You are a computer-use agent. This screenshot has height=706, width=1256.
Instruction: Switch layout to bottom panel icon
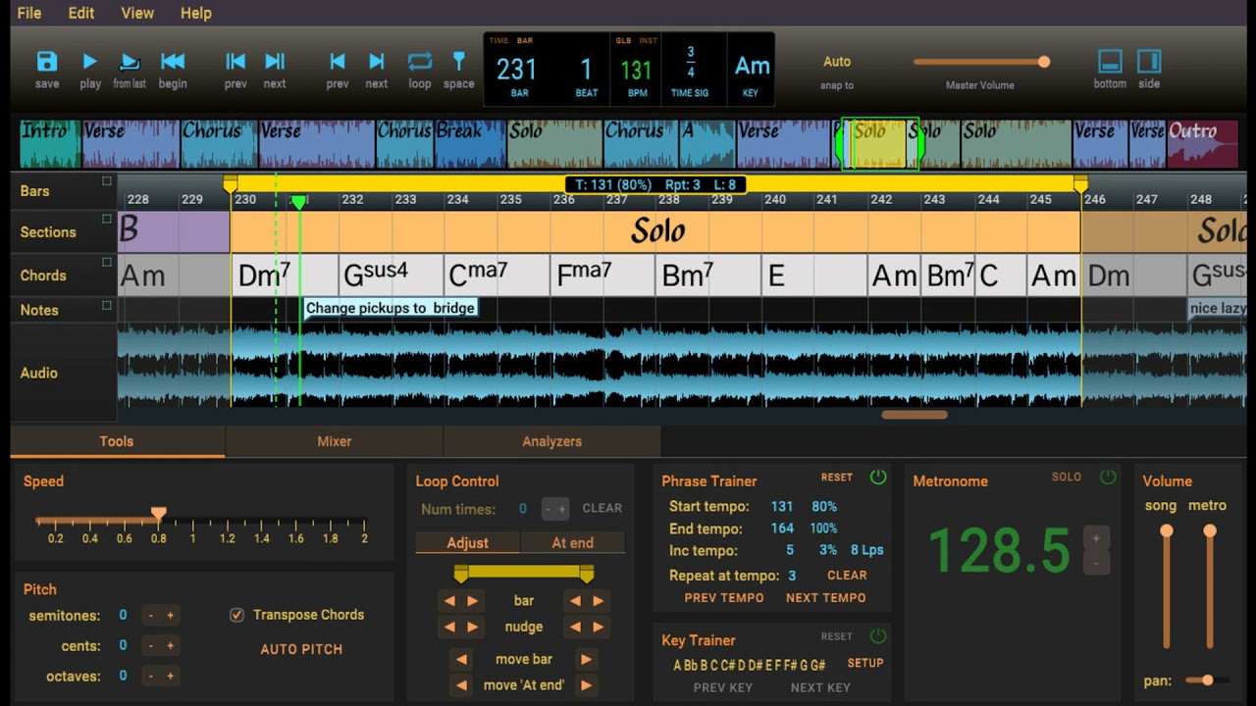tap(1110, 62)
